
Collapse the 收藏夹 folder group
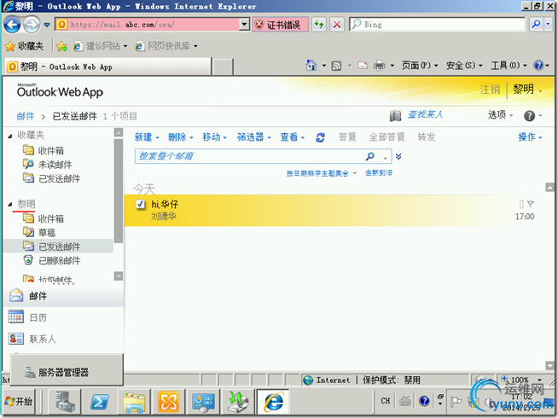[10, 136]
